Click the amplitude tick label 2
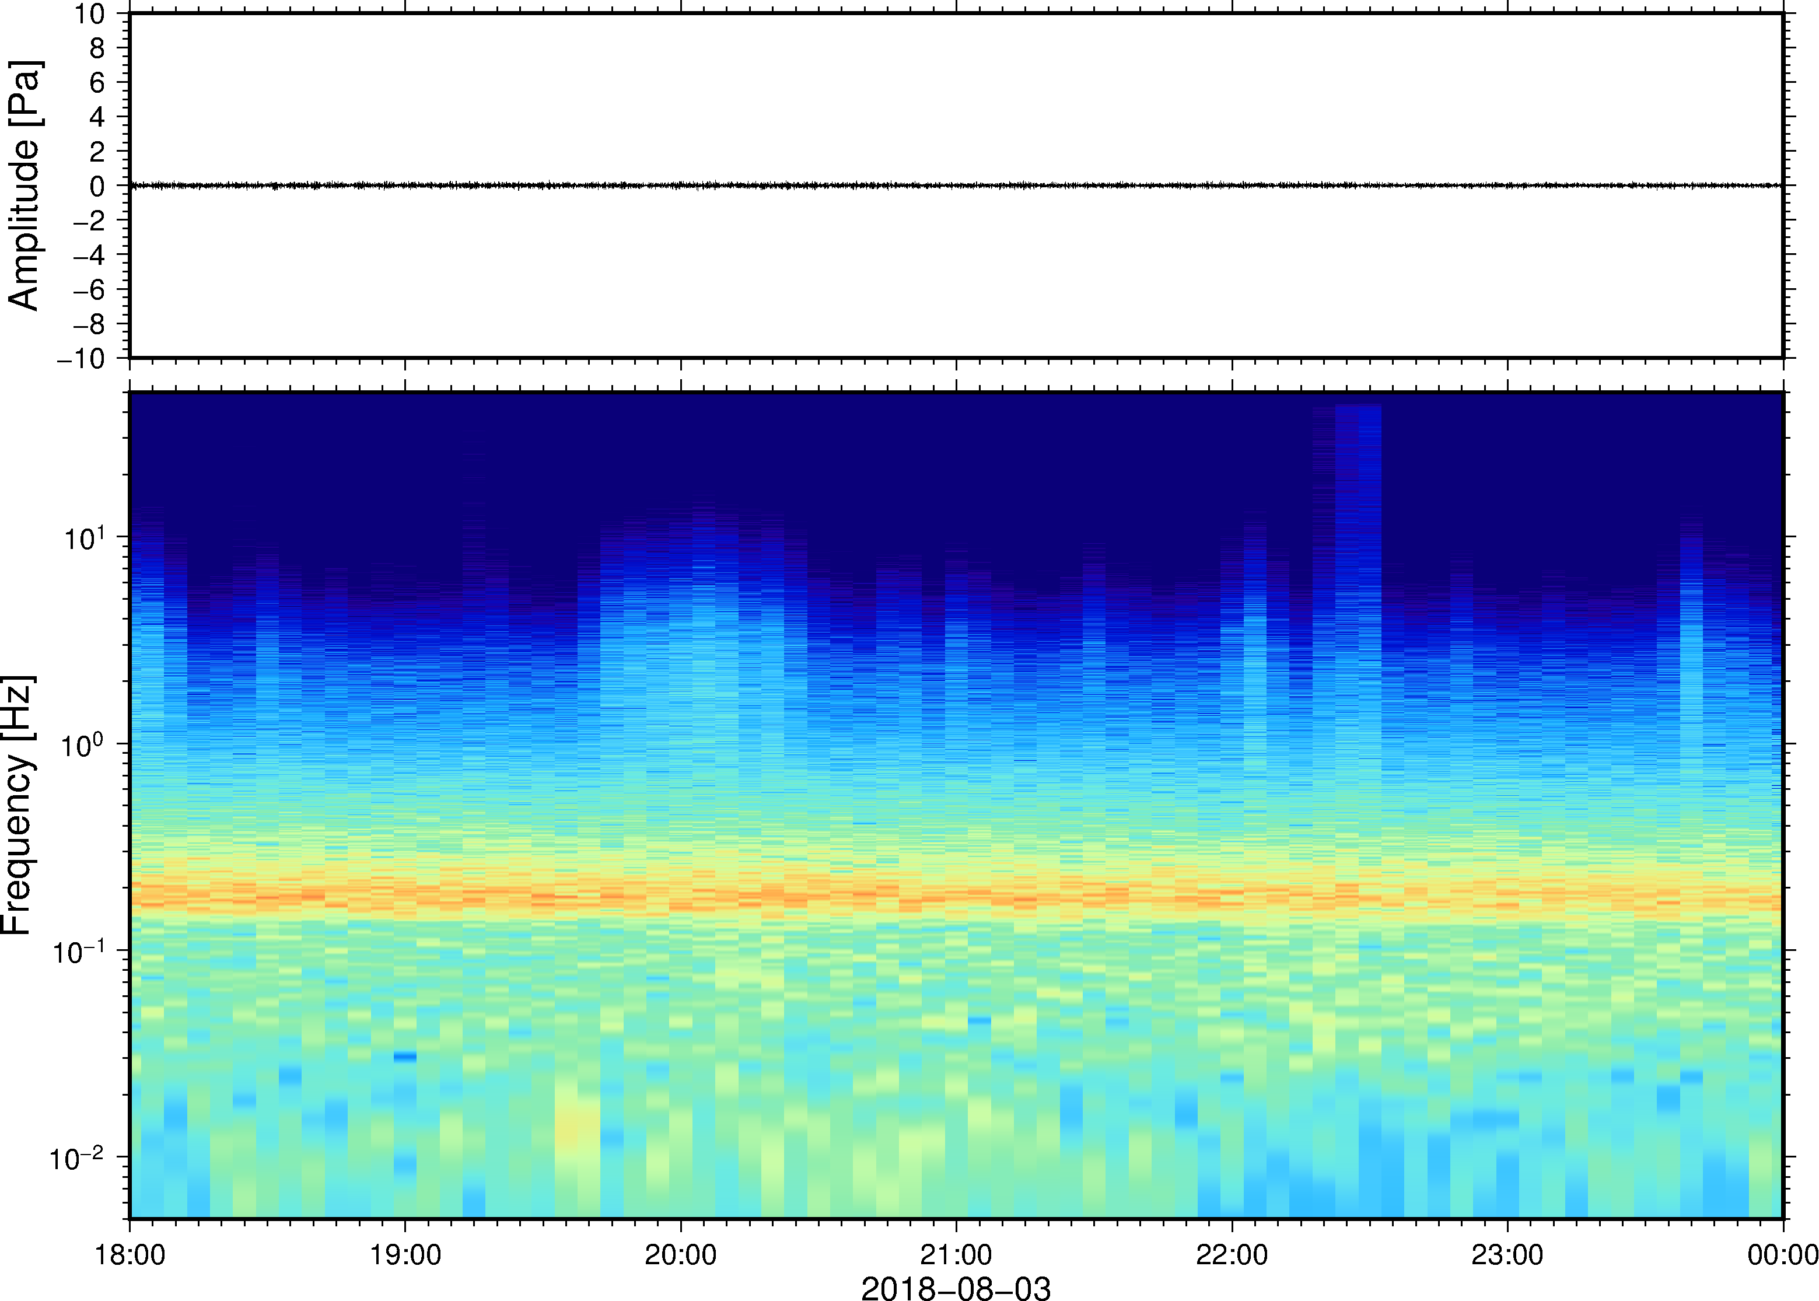Image resolution: width=1819 pixels, height=1301 pixels. (98, 152)
